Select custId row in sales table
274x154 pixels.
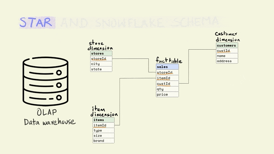pos(167,84)
